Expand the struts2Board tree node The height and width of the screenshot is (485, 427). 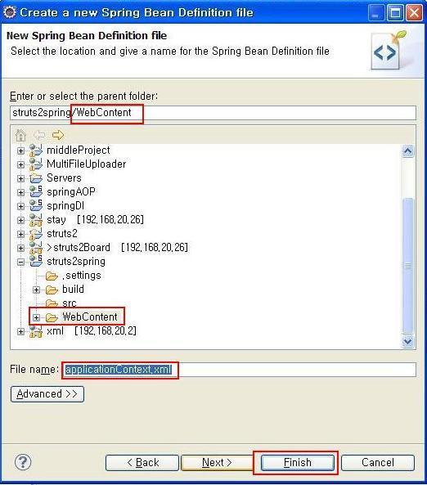click(20, 248)
